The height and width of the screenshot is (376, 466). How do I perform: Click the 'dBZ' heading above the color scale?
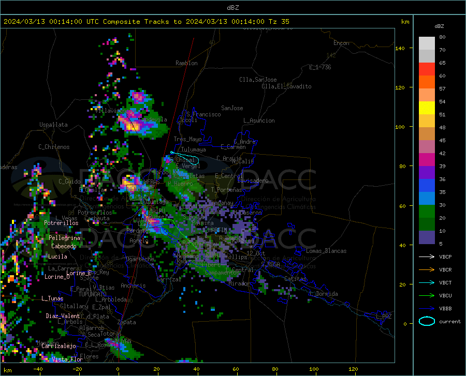pos(439,26)
